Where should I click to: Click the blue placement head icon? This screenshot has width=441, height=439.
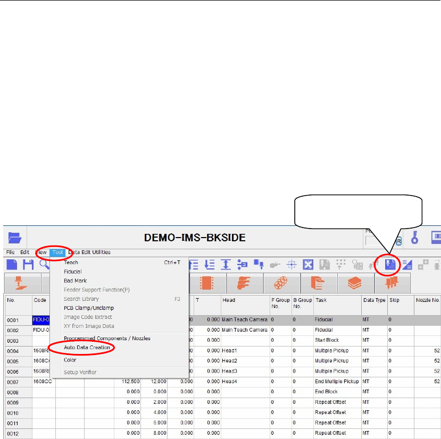tap(259, 264)
